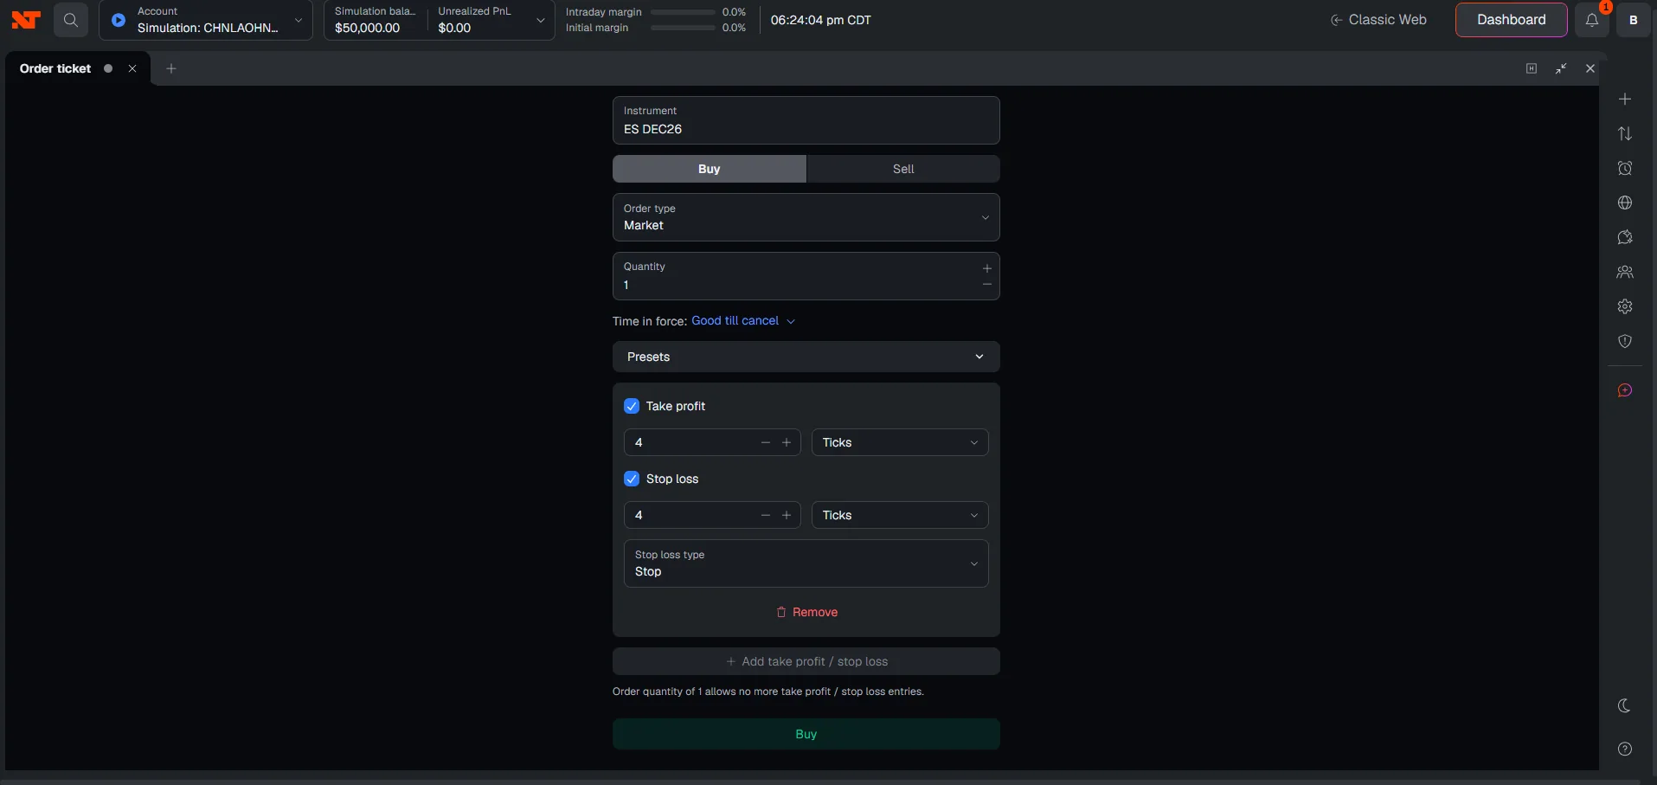Uncheck the Stop loss checkbox
1657x785 pixels.
click(x=632, y=479)
